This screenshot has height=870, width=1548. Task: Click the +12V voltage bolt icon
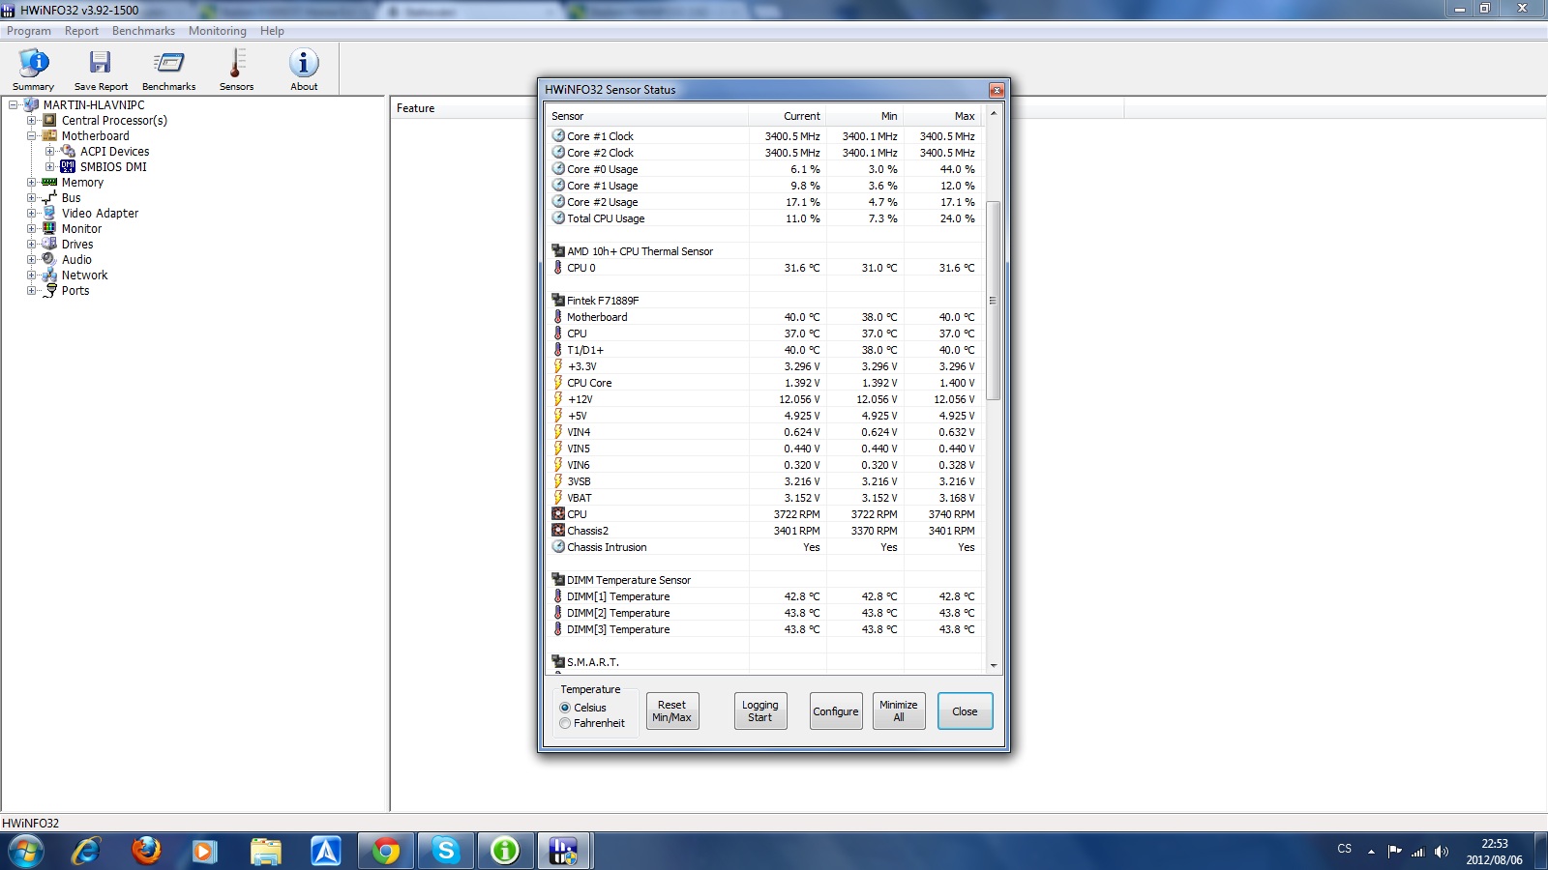click(x=558, y=399)
